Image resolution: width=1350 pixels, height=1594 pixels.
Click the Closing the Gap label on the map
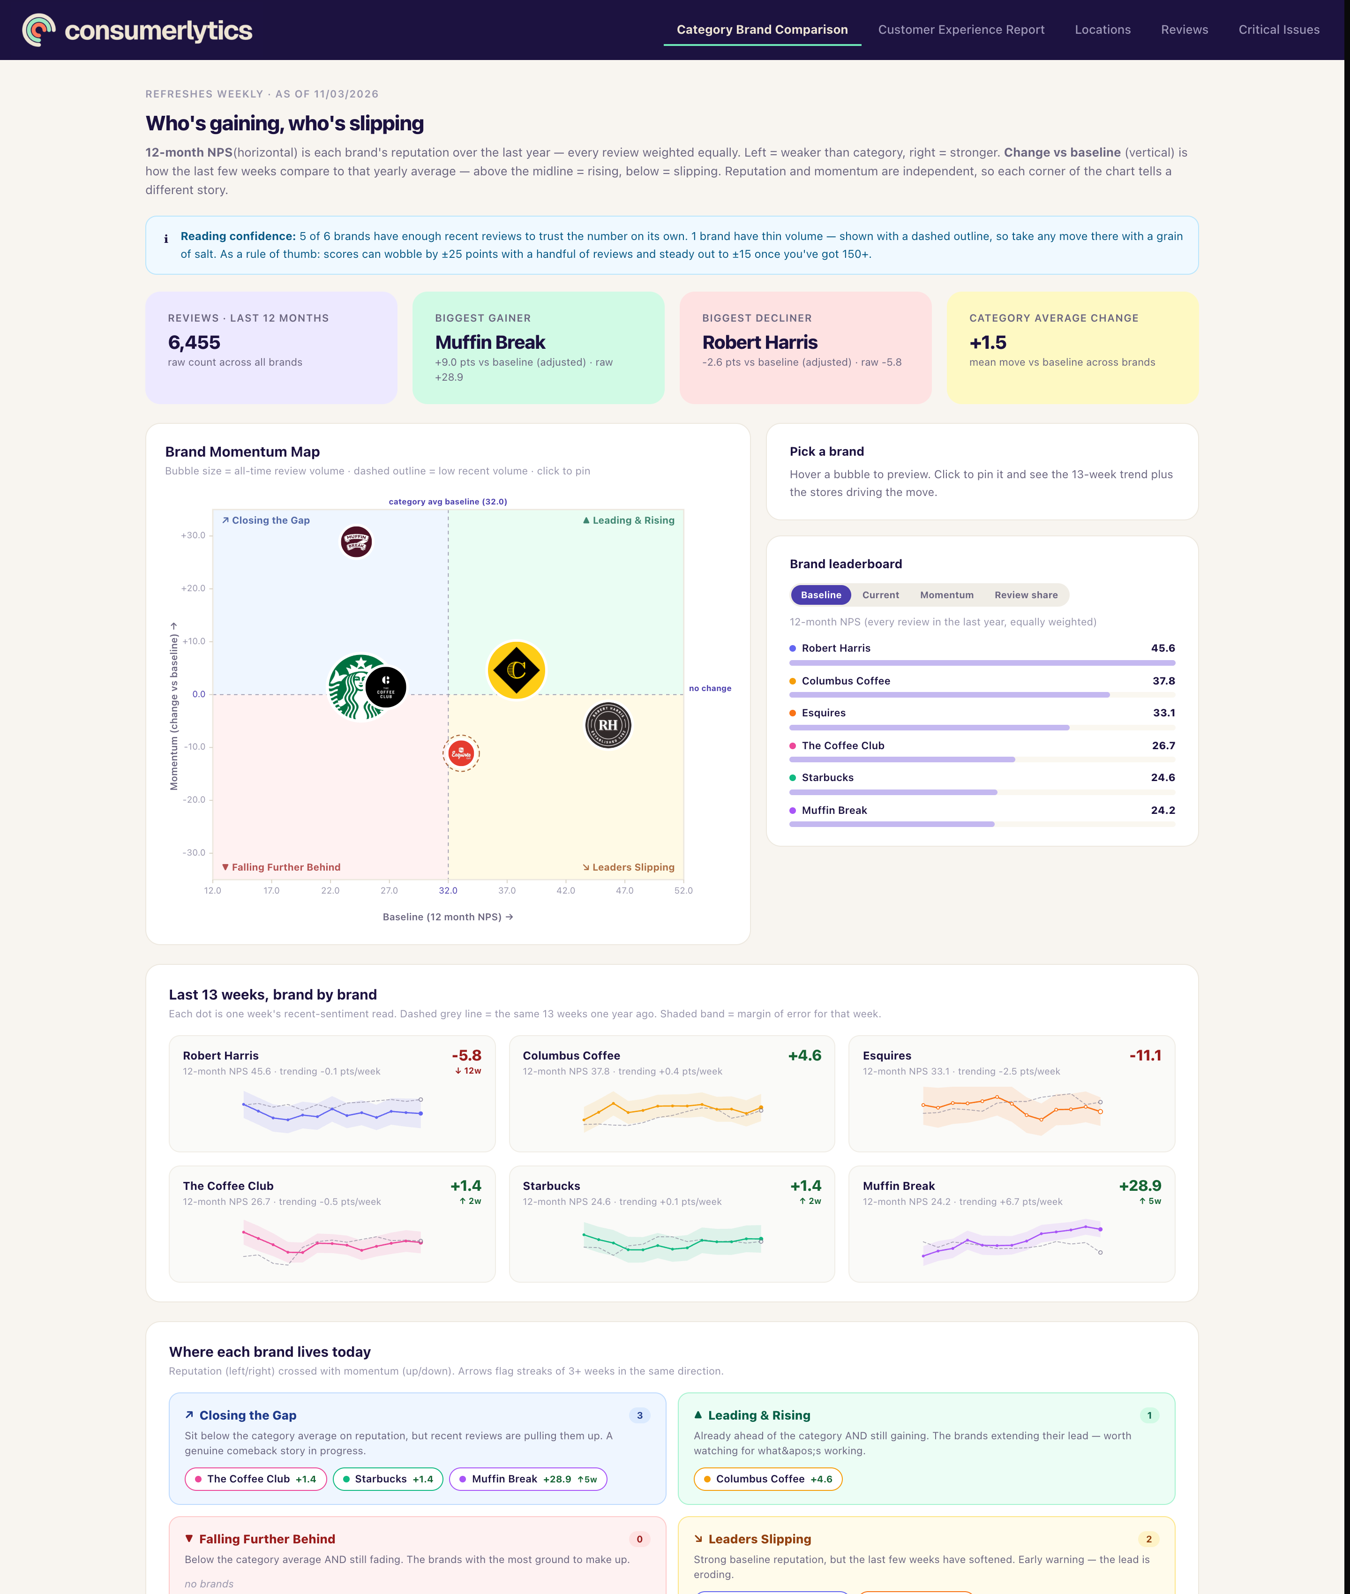point(266,520)
